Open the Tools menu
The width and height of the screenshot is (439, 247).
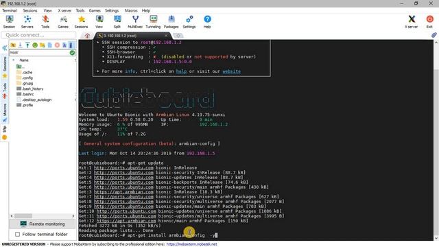click(x=80, y=10)
